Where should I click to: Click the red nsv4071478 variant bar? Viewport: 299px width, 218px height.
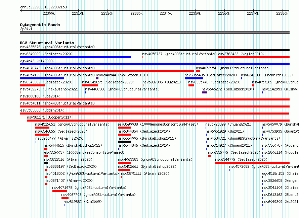[60, 191]
